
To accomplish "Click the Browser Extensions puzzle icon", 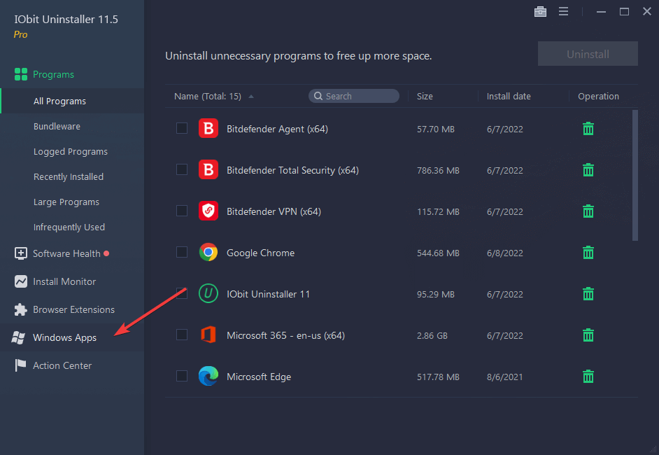I will [20, 309].
